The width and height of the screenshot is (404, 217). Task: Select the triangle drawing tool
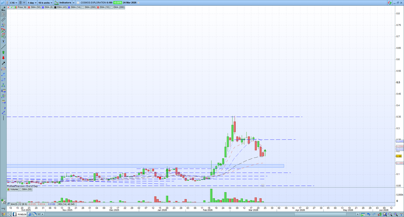click(x=3, y=85)
